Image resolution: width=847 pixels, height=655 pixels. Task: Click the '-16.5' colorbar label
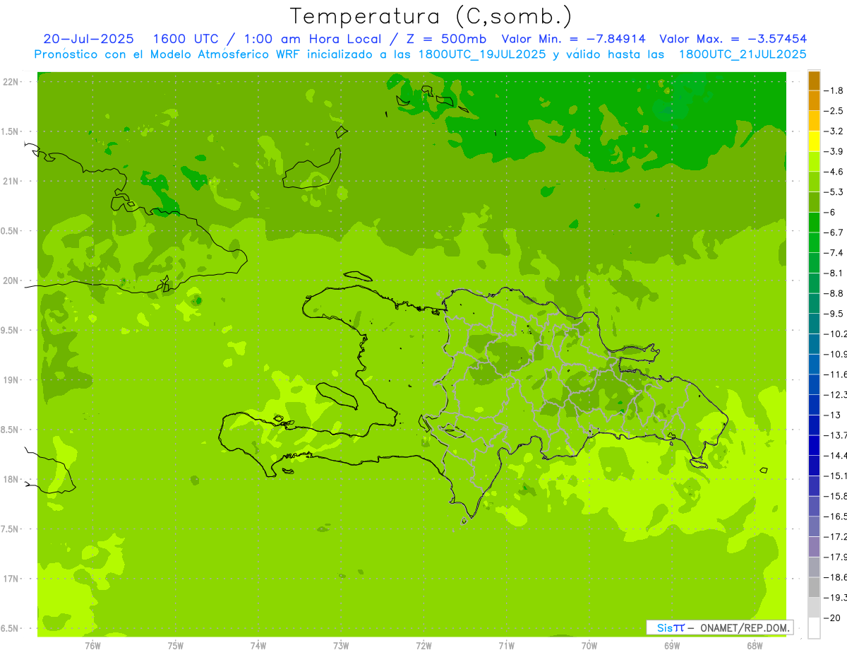(835, 517)
